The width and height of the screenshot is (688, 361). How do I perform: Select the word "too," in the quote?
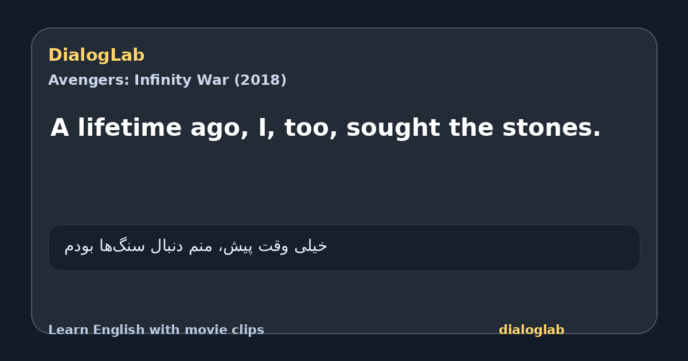(x=310, y=128)
